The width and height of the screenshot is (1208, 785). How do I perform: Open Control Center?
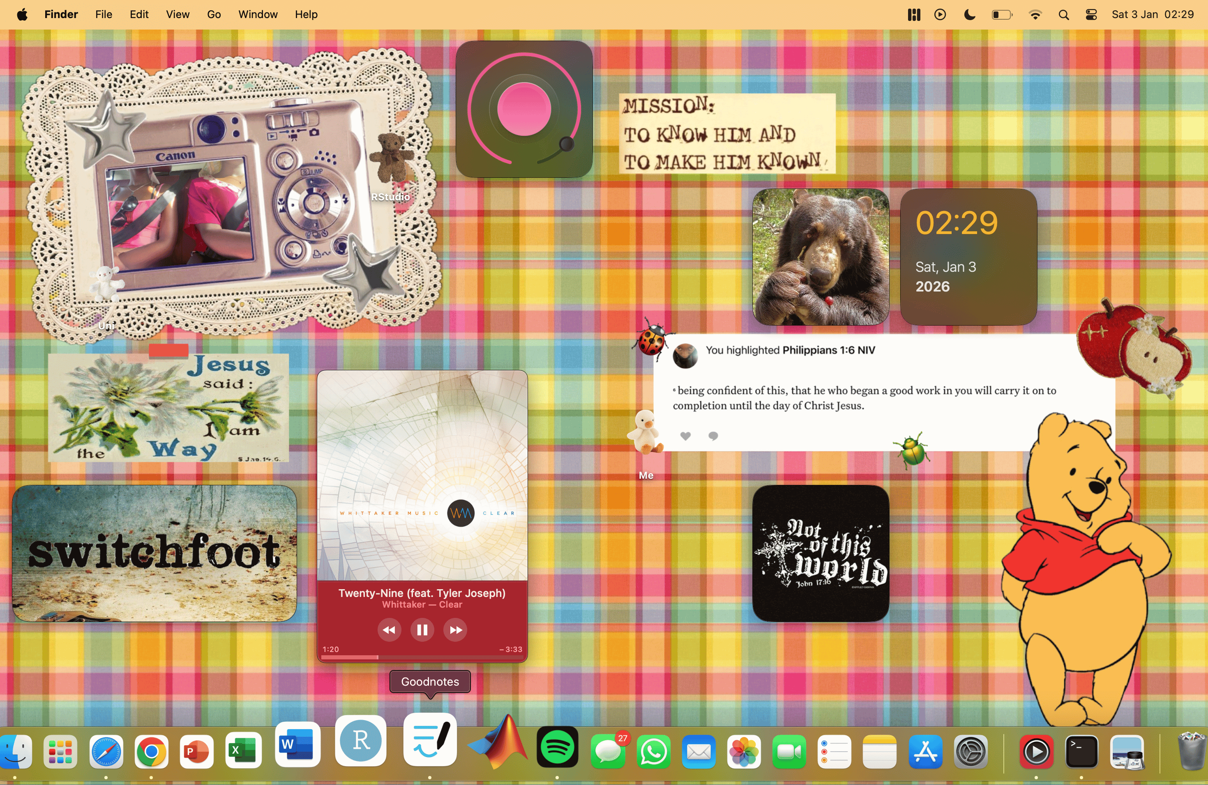click(x=1091, y=14)
